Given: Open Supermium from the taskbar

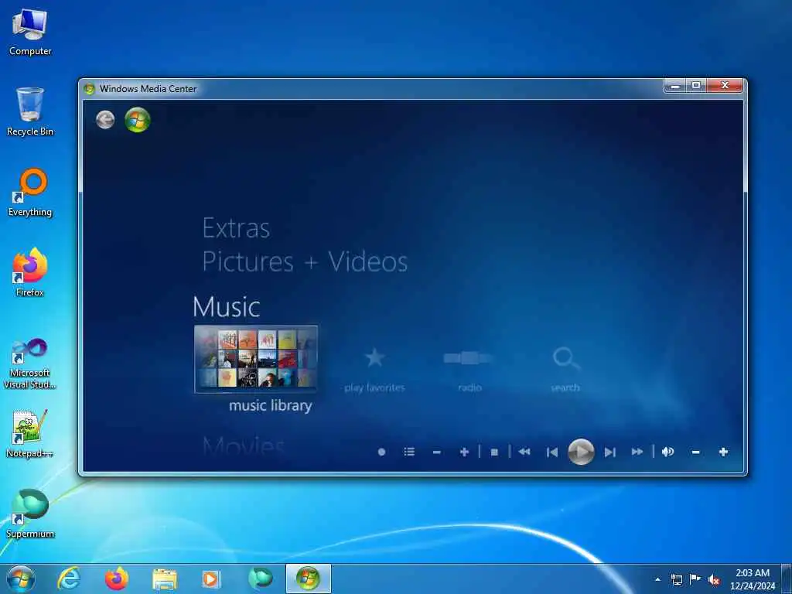Looking at the screenshot, I should point(260,579).
